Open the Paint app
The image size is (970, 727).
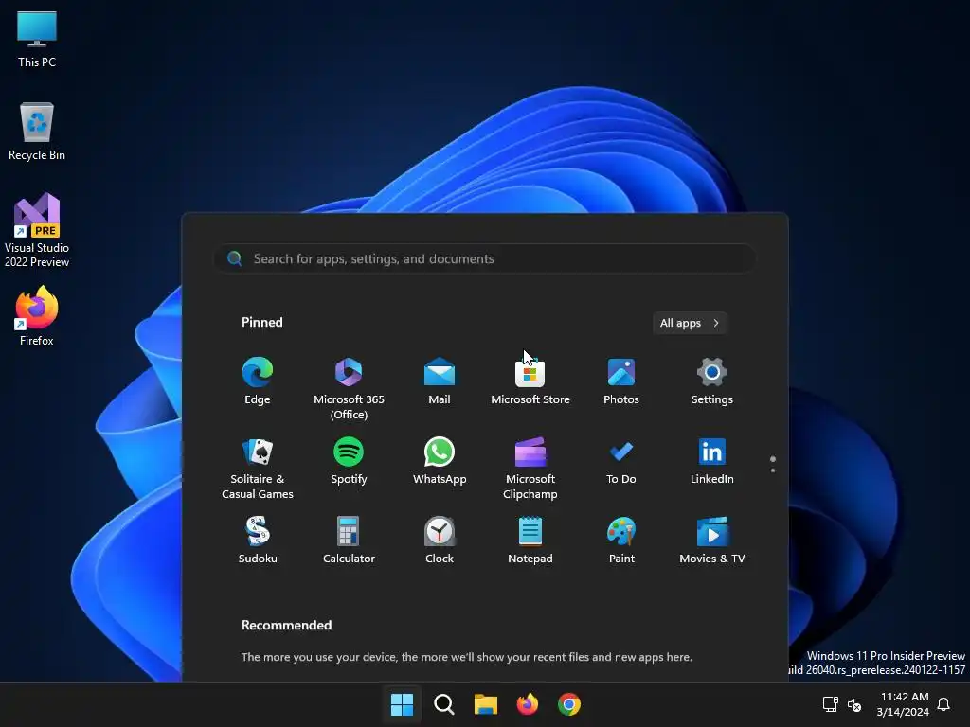point(621,540)
